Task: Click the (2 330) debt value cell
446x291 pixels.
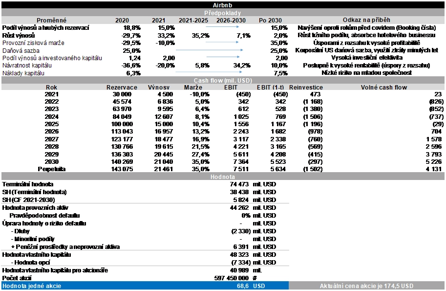Action: pos(241,231)
